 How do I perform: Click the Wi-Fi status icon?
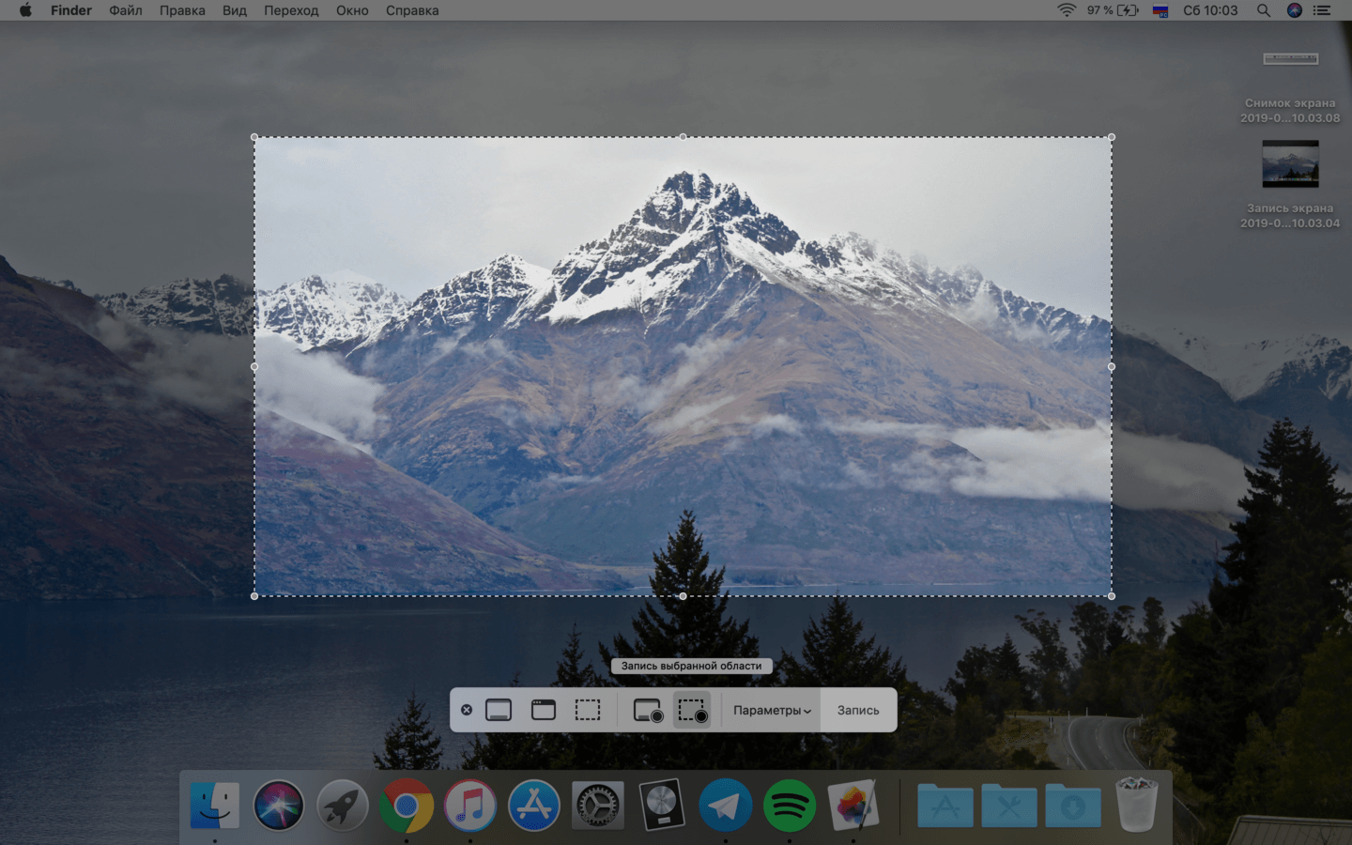[1067, 10]
